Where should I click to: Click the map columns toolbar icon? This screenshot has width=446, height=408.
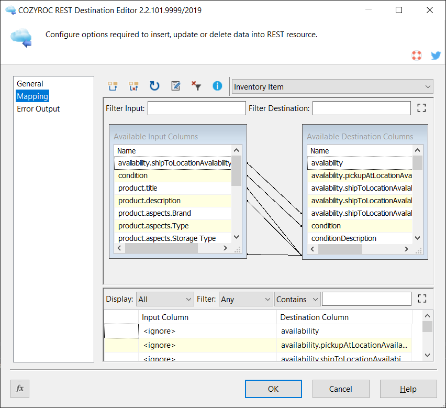[x=113, y=86]
